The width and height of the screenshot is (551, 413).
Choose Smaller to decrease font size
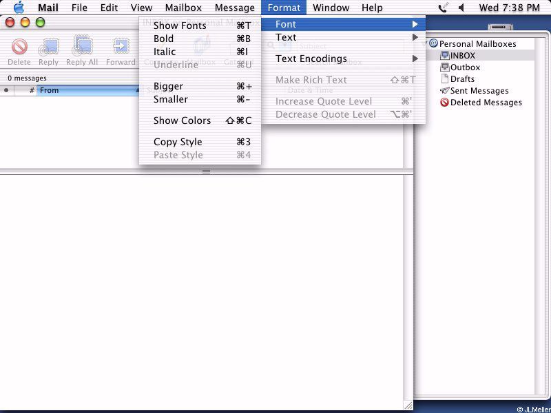(200, 99)
